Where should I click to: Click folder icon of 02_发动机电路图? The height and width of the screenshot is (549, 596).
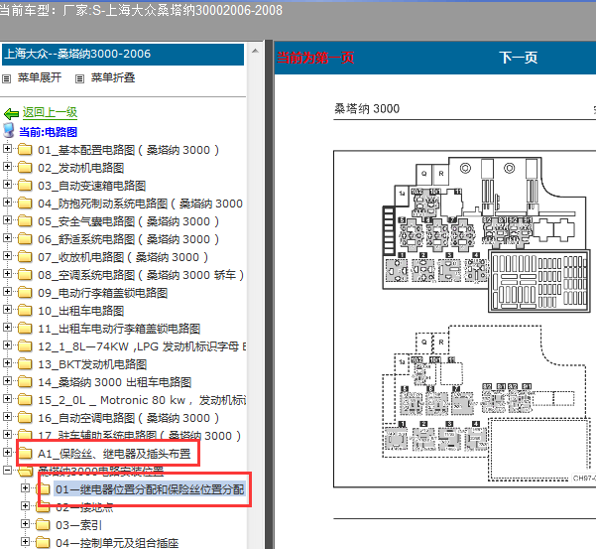tap(25, 168)
